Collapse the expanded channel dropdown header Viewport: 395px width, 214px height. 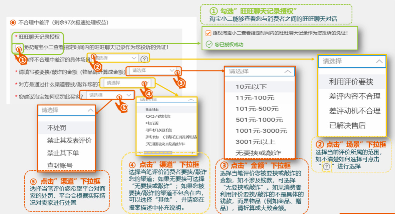tap(166, 100)
